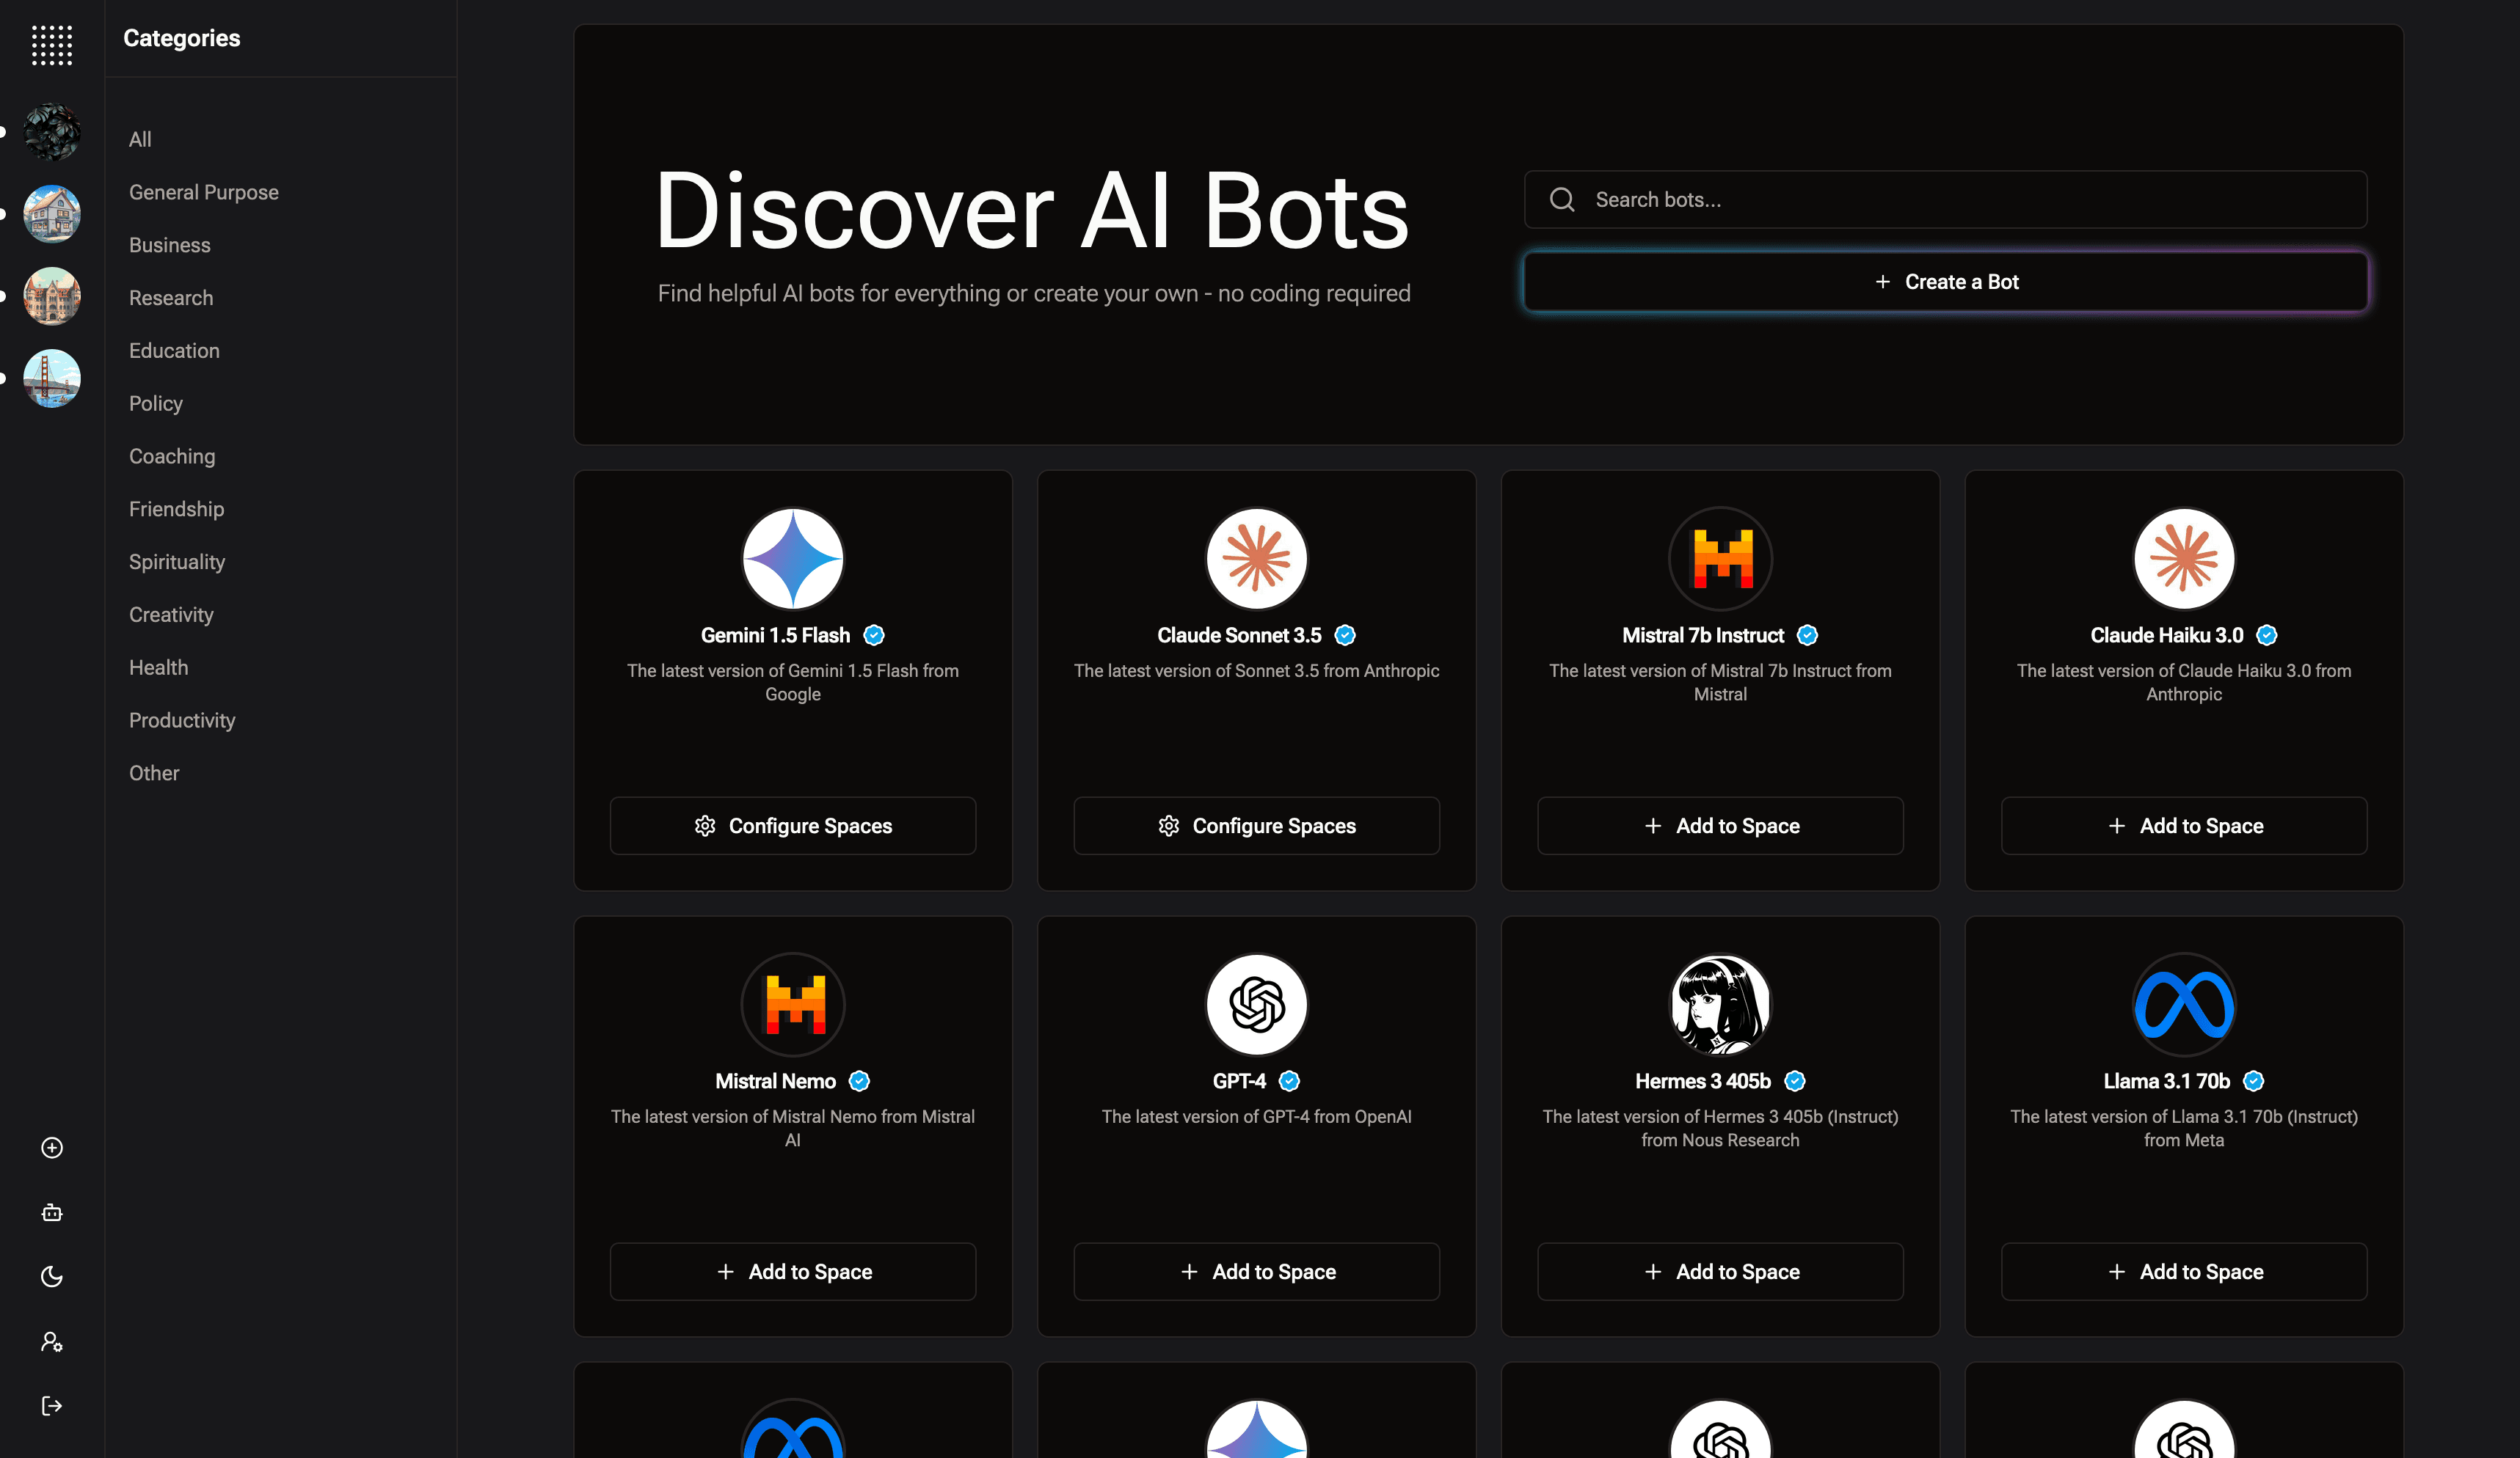Image resolution: width=2520 pixels, height=1458 pixels.
Task: Add GPT-4 to Space
Action: (1257, 1271)
